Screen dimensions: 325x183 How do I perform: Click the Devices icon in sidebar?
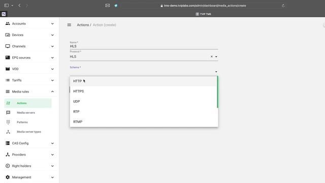point(8,35)
